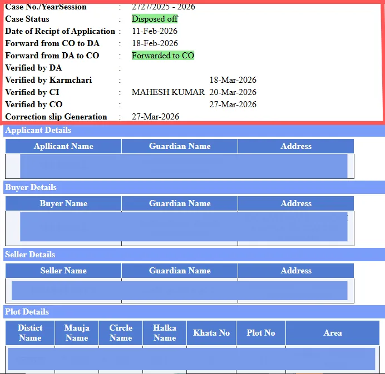Click the "Distict Name" column header

30,333
